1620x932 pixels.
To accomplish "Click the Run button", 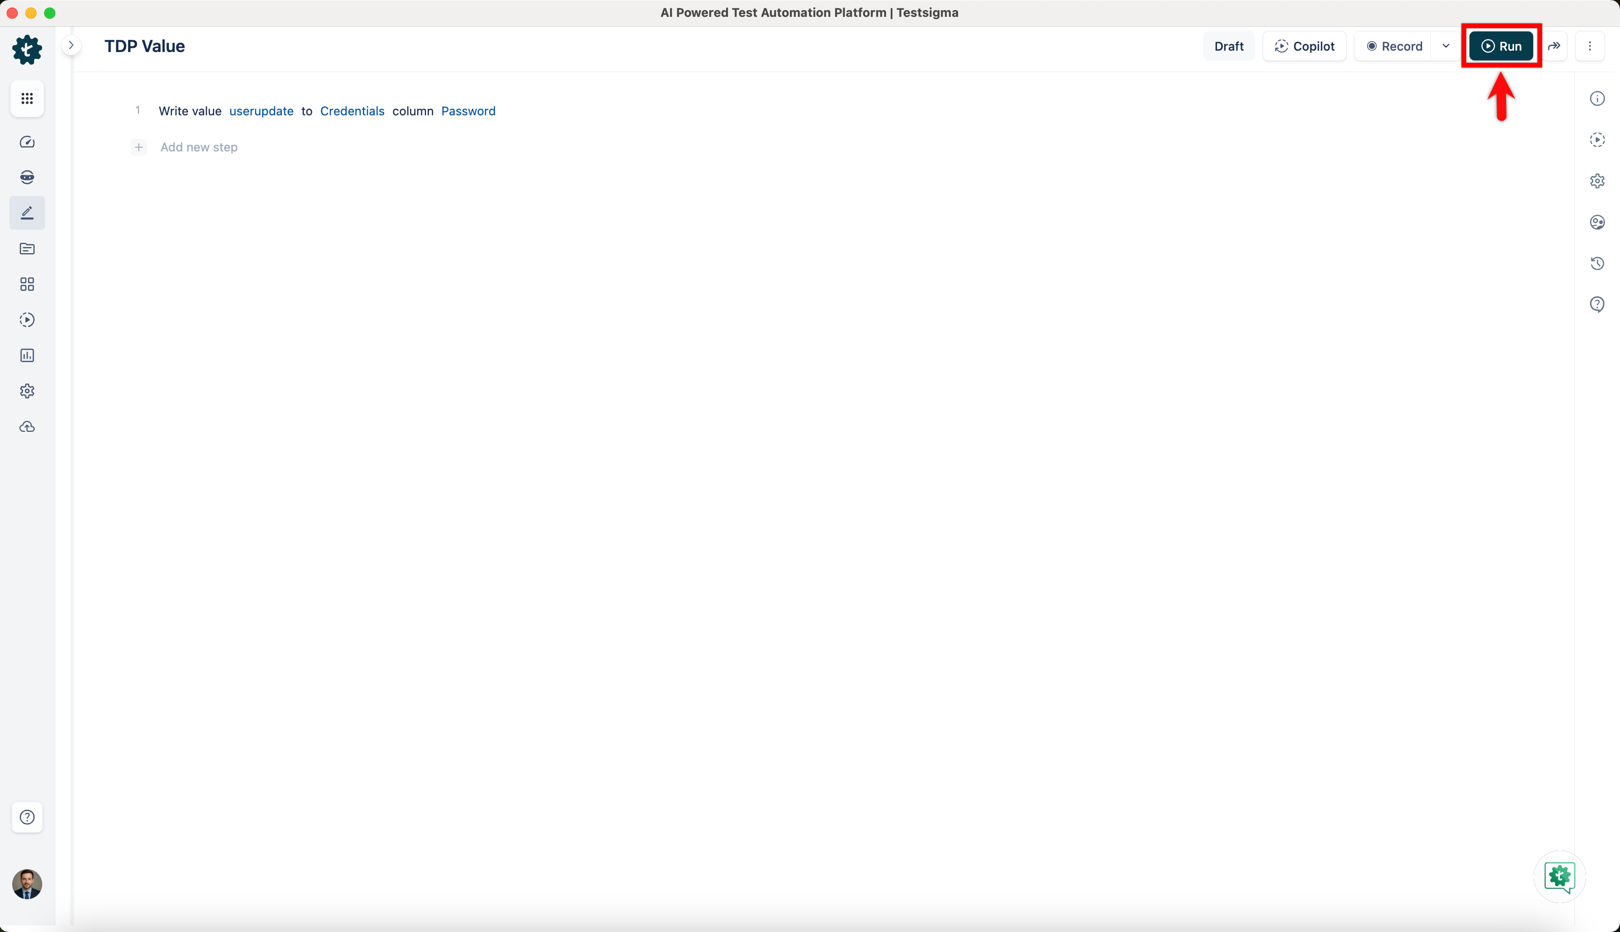I will pos(1501,46).
